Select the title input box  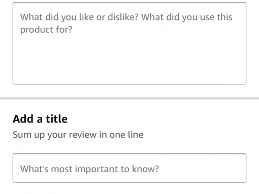tap(129, 168)
